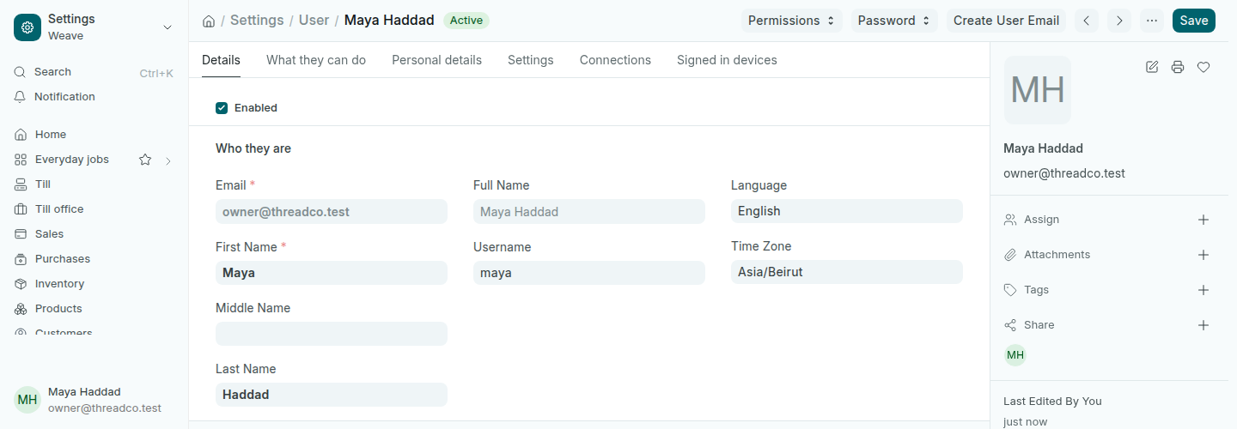Click the User breadcrumb link
This screenshot has height=429, width=1237.
tap(314, 21)
